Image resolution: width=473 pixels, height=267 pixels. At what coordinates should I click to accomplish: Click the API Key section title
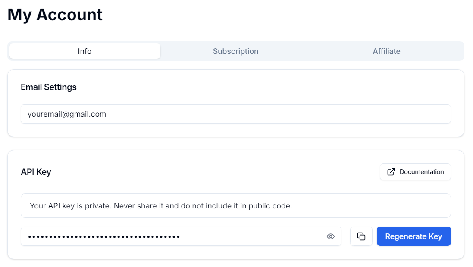(36, 172)
